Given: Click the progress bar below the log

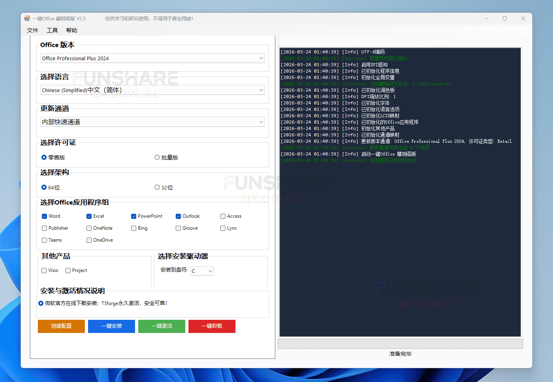Looking at the screenshot, I should coord(400,343).
